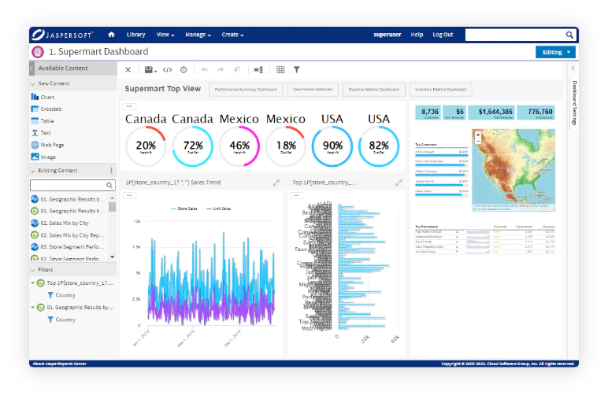Open the Create dropdown menu
The height and width of the screenshot is (399, 608).
[232, 35]
